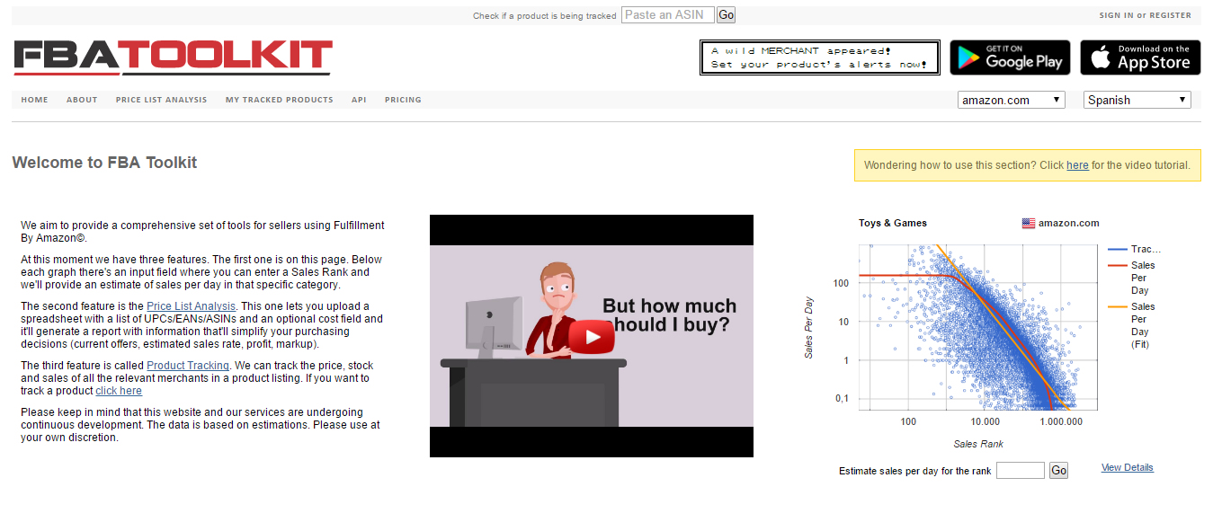Click the Register link

point(1170,15)
